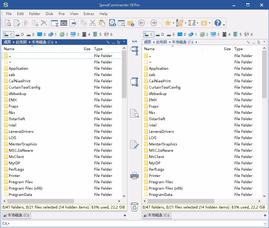This screenshot has height=228, width=269.
Task: Open the Extras menu
Action: [89, 14]
